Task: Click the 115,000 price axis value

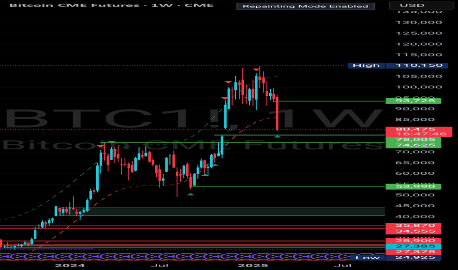Action: [x=419, y=55]
